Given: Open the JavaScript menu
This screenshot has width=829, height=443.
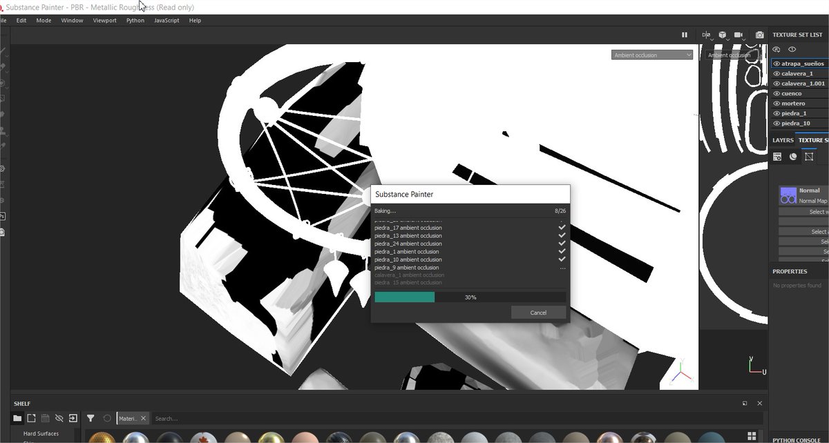Looking at the screenshot, I should 166,20.
